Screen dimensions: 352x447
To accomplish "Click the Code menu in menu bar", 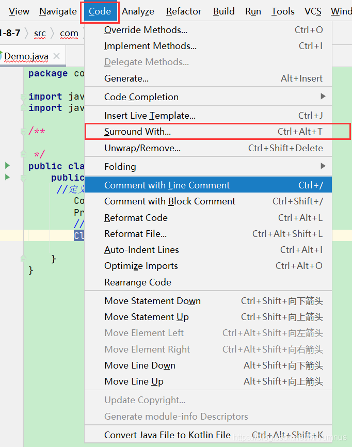I will pyautogui.click(x=100, y=11).
